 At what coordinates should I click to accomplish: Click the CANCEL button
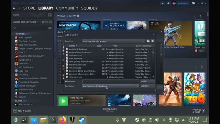click(147, 86)
